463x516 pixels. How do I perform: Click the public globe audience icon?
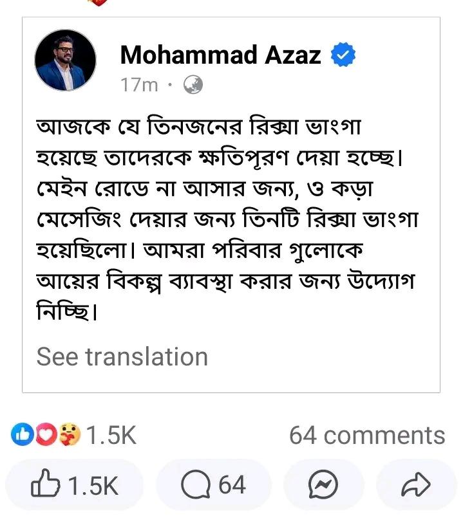pyautogui.click(x=193, y=84)
